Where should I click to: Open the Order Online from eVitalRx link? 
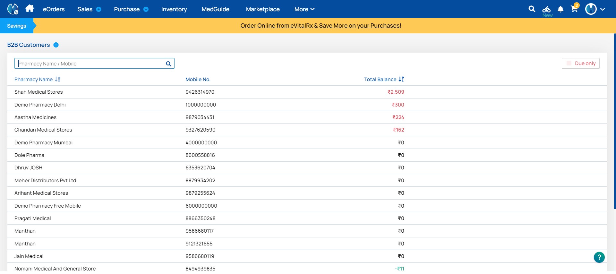(x=321, y=26)
